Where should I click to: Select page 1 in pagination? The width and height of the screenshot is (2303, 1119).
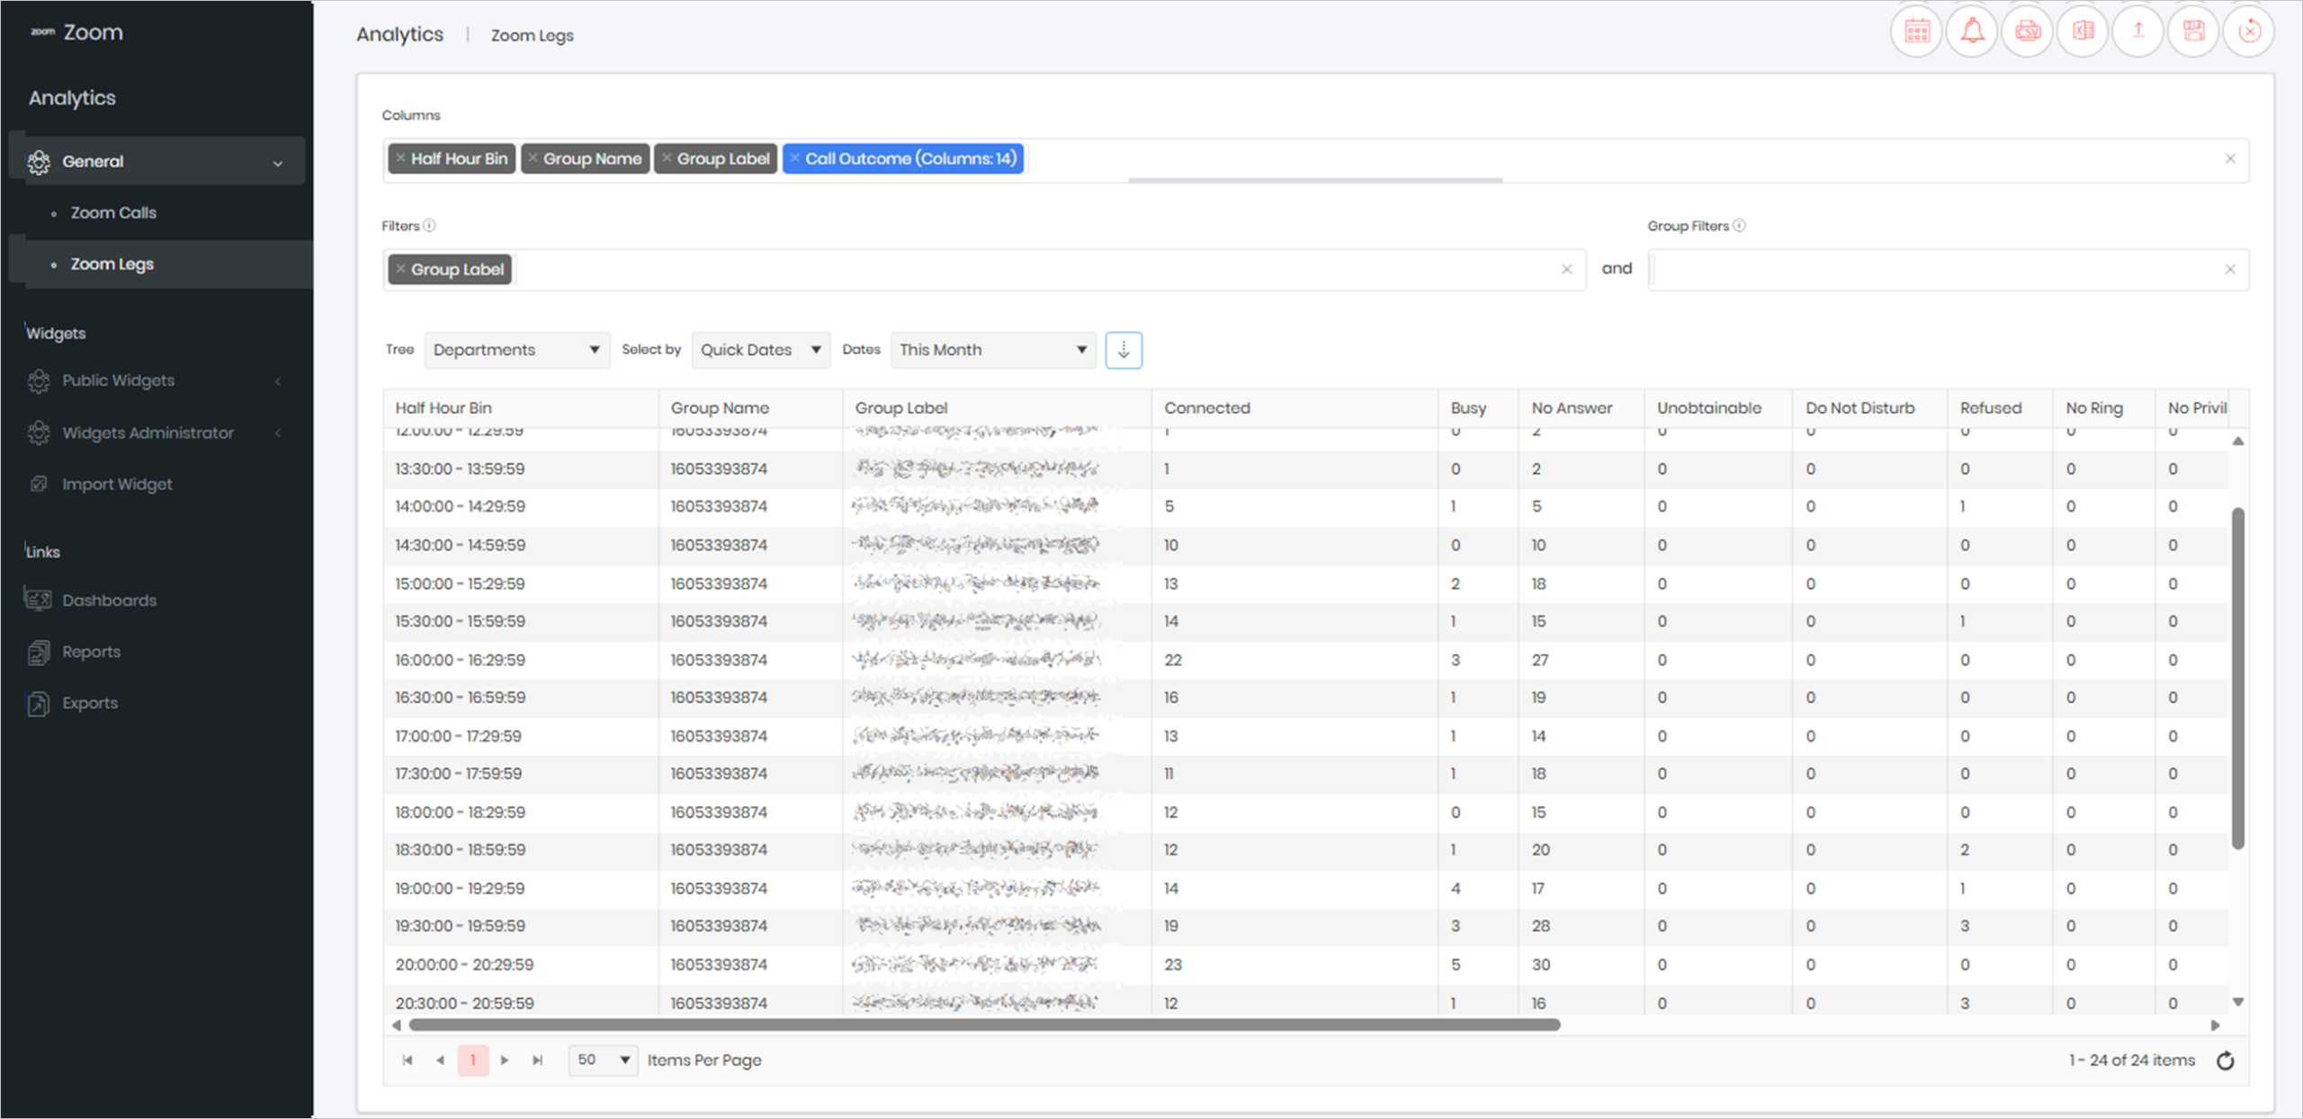coord(473,1061)
